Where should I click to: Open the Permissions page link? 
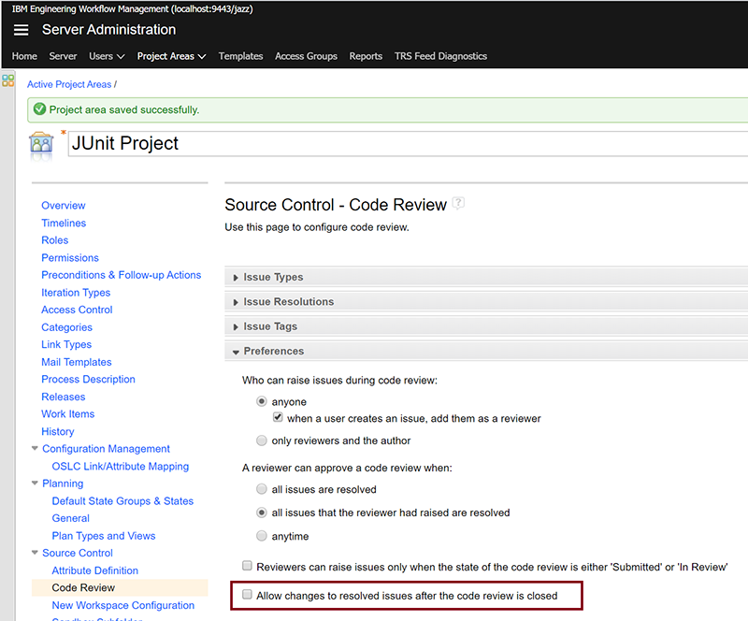point(70,257)
